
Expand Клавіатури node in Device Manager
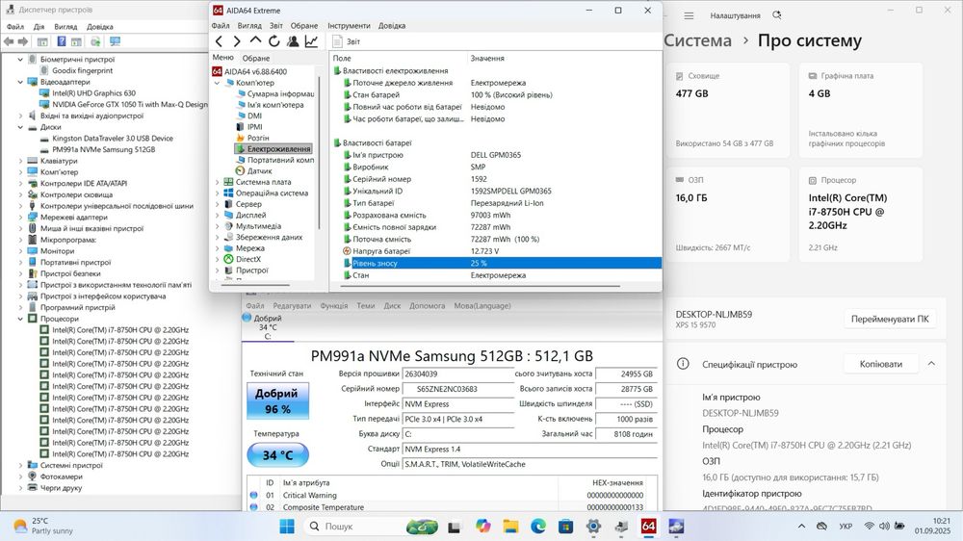(x=20, y=161)
